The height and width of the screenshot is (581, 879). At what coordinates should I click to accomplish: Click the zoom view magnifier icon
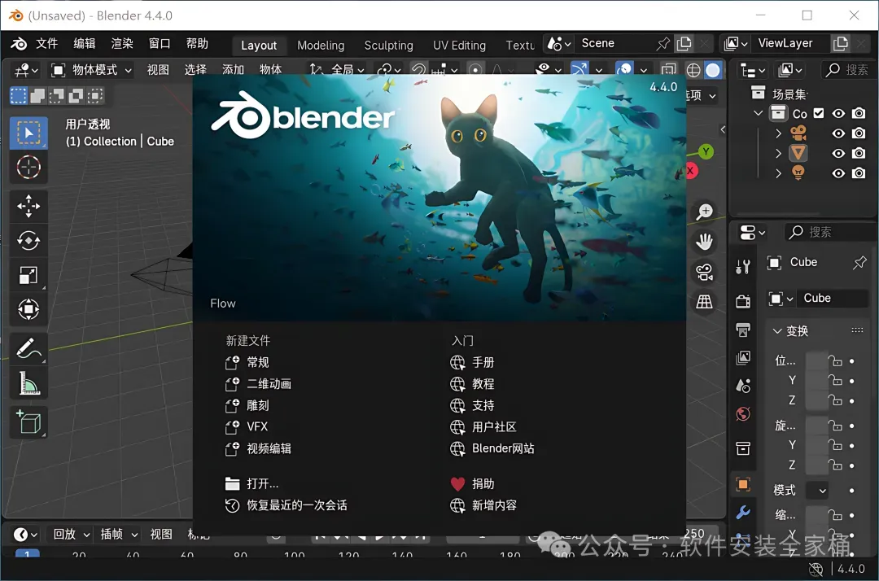click(x=704, y=212)
